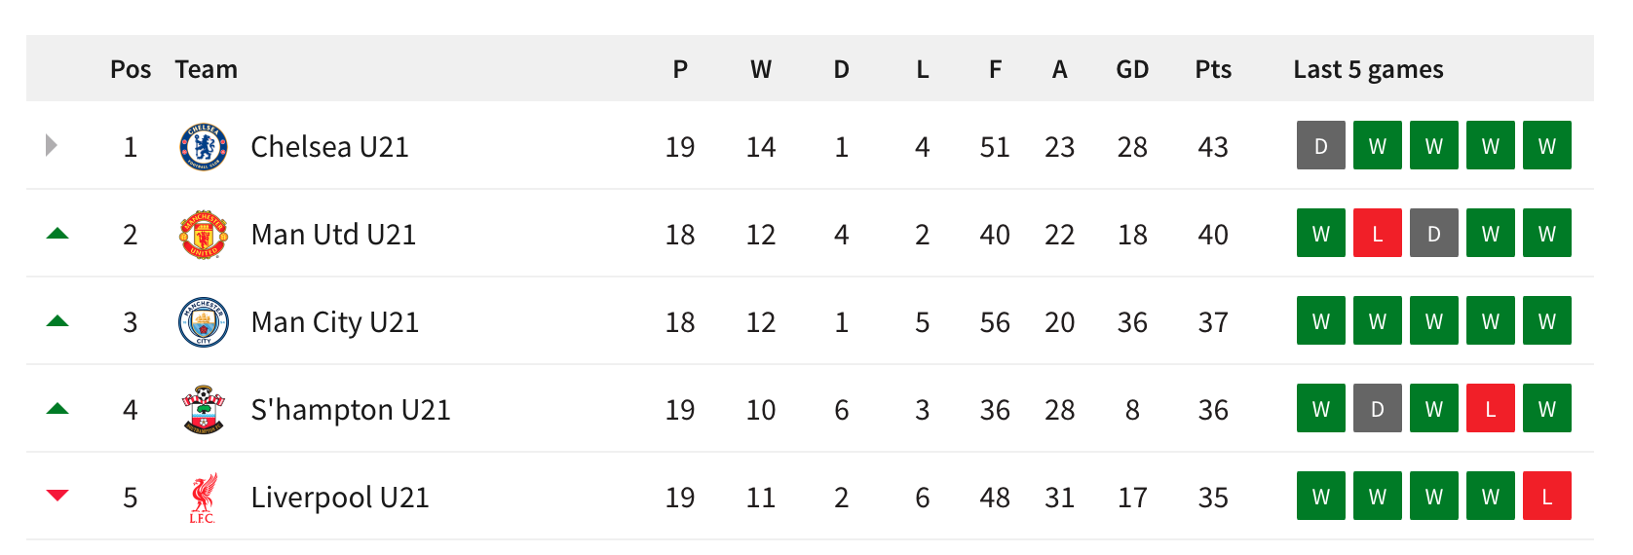Click the Chelsea U21 club crest

tap(204, 147)
